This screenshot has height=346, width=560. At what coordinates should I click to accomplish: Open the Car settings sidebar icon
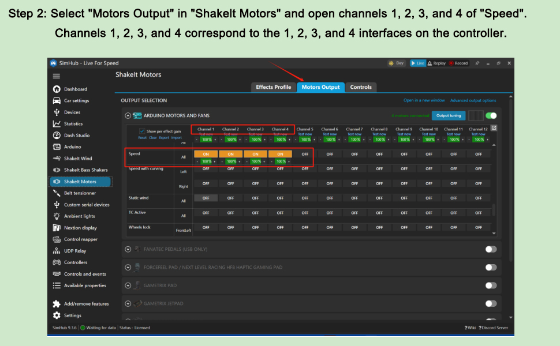pyautogui.click(x=57, y=100)
